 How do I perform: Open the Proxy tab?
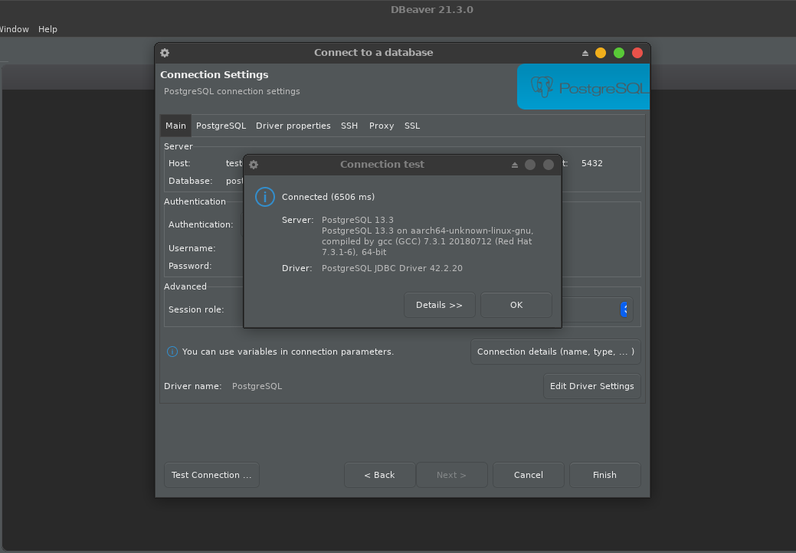(x=382, y=126)
